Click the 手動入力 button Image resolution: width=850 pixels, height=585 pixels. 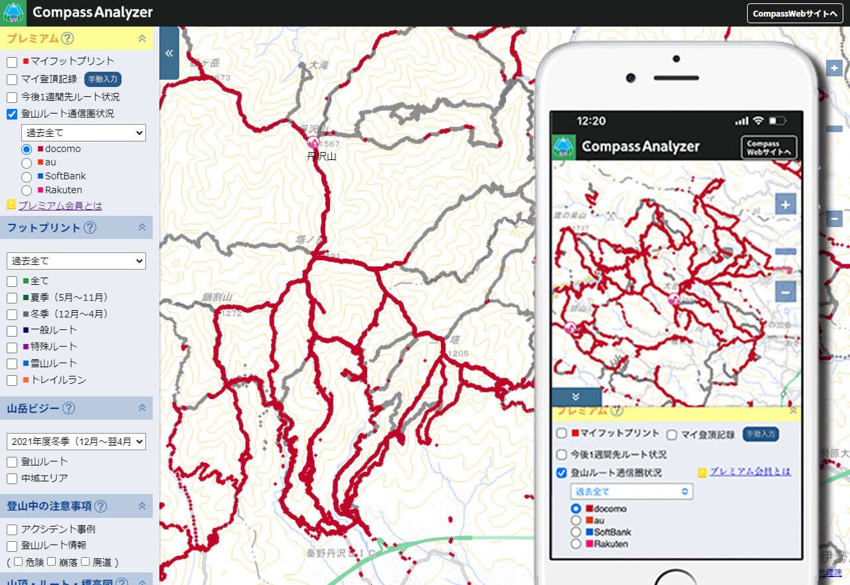[103, 79]
